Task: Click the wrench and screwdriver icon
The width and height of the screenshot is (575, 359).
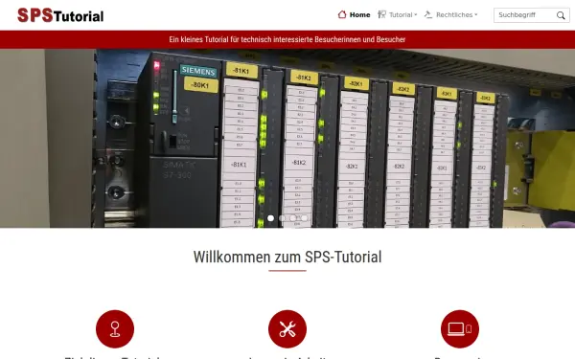Action: pos(287,329)
